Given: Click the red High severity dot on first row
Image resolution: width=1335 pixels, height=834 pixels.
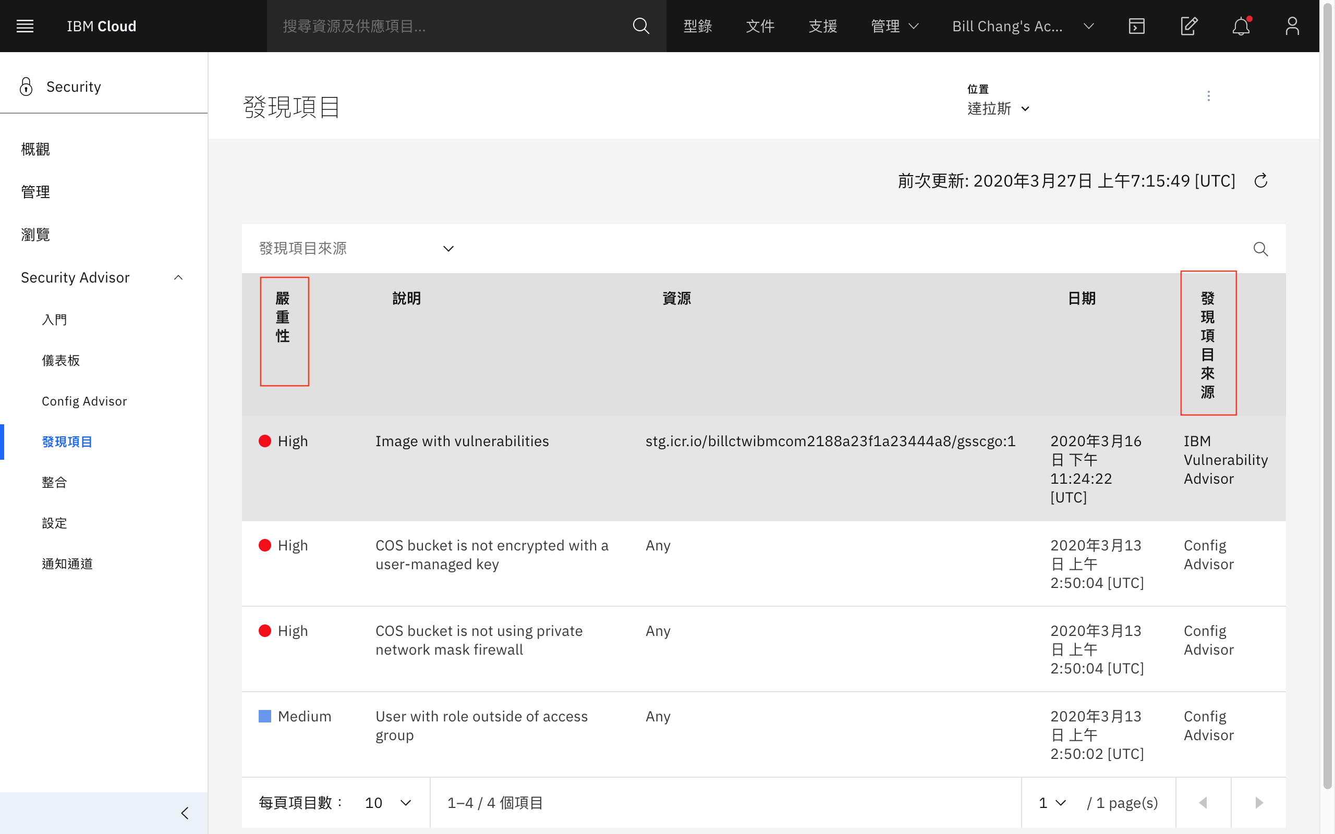Looking at the screenshot, I should tap(265, 441).
